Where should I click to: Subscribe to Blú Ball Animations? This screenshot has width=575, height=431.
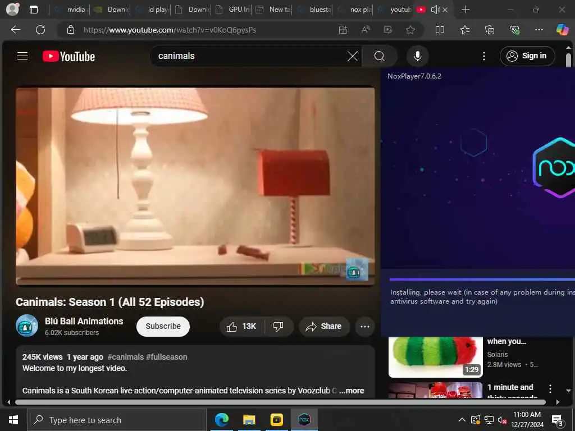tap(163, 326)
